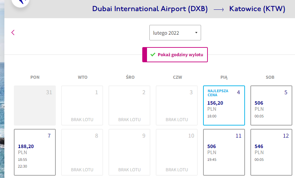Click the February 9 BRAK LOTU cell

[129, 152]
